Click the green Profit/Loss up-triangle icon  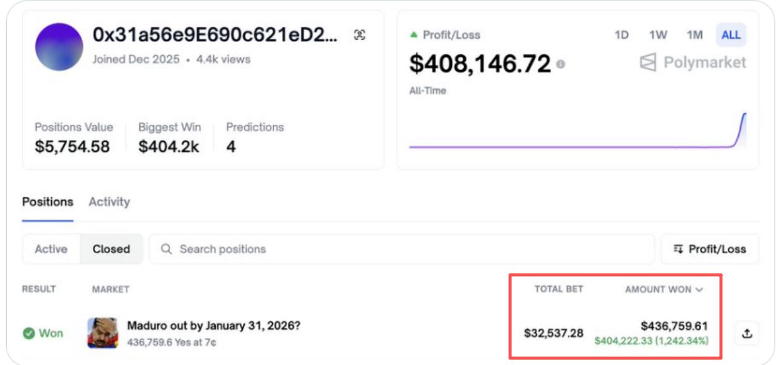pos(414,35)
